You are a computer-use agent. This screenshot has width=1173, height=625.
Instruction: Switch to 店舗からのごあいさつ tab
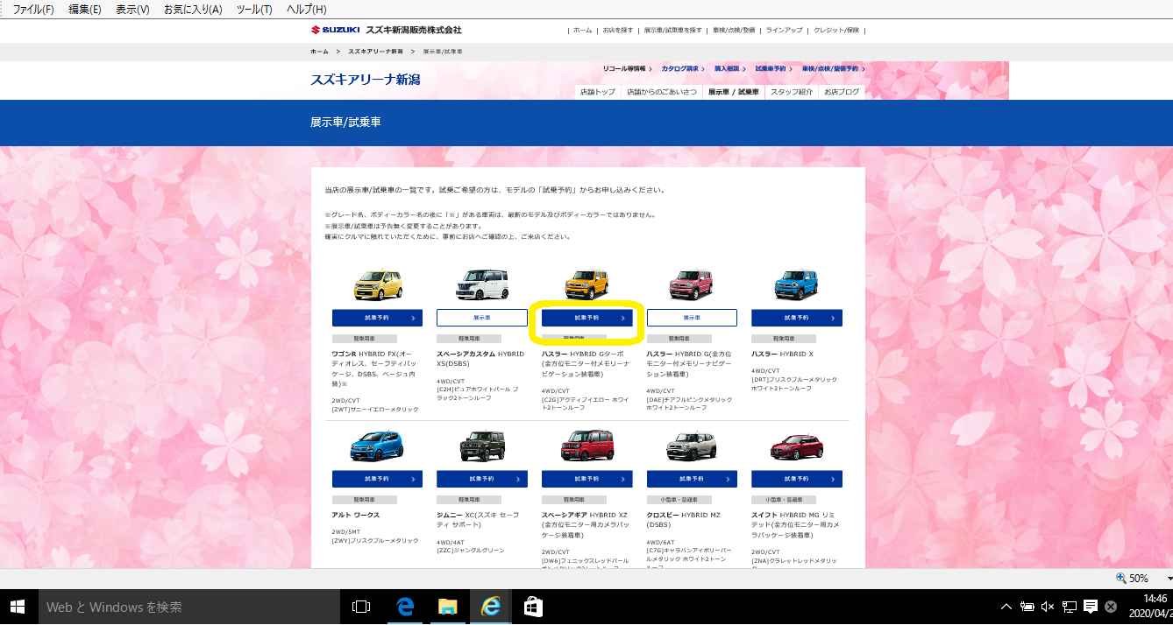pyautogui.click(x=662, y=92)
